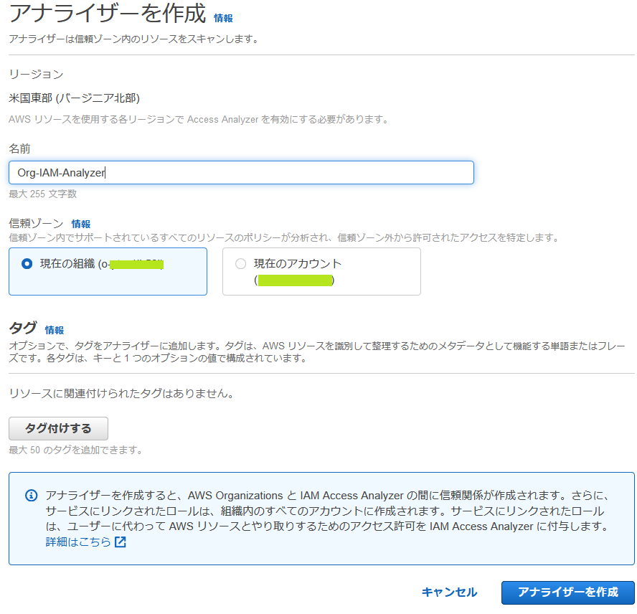Click the info link beside アナライザーを作成 title
The image size is (637, 614).
tap(223, 18)
